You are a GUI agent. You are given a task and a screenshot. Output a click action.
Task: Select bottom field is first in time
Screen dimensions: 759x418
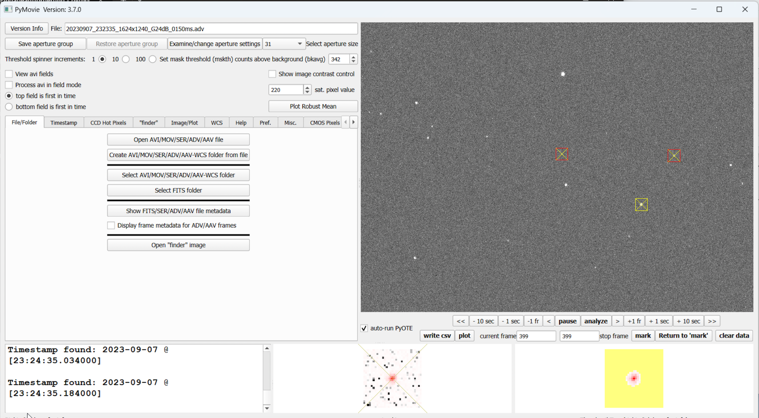click(x=9, y=107)
